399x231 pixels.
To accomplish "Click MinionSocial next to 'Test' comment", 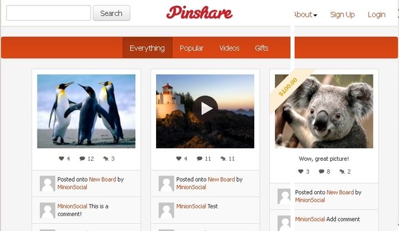I will pyautogui.click(x=191, y=206).
